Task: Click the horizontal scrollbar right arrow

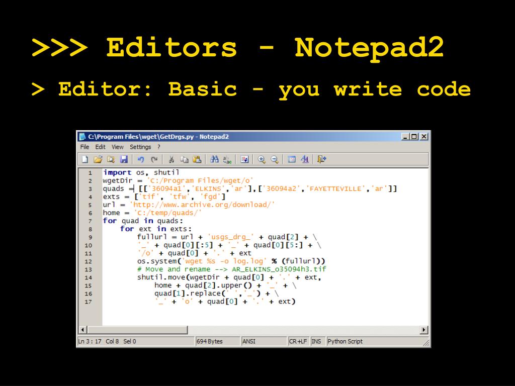Action: point(424,330)
